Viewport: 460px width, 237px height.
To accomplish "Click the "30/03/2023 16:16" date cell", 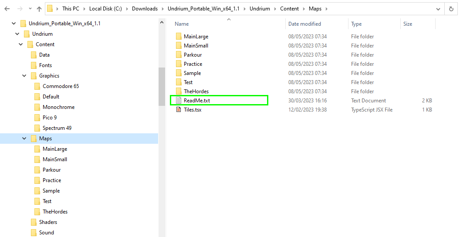I will click(x=308, y=100).
